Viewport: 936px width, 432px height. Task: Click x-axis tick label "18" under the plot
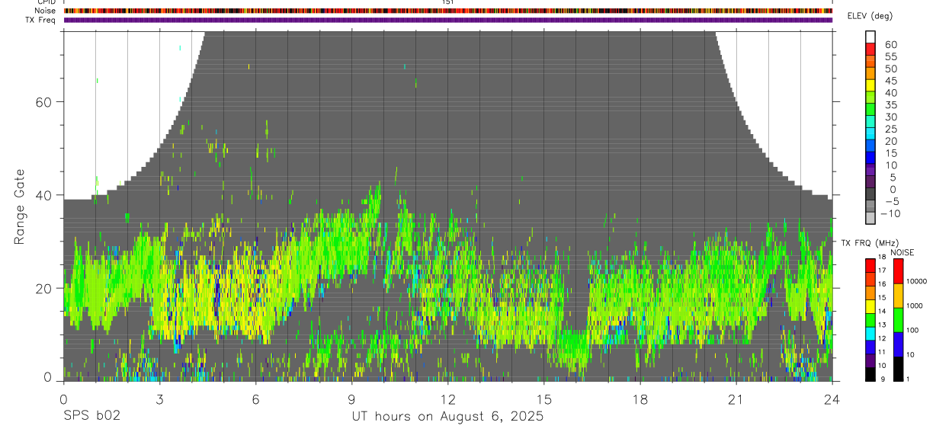(x=640, y=399)
